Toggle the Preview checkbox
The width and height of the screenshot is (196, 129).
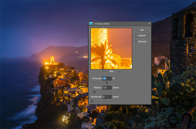tap(137, 42)
